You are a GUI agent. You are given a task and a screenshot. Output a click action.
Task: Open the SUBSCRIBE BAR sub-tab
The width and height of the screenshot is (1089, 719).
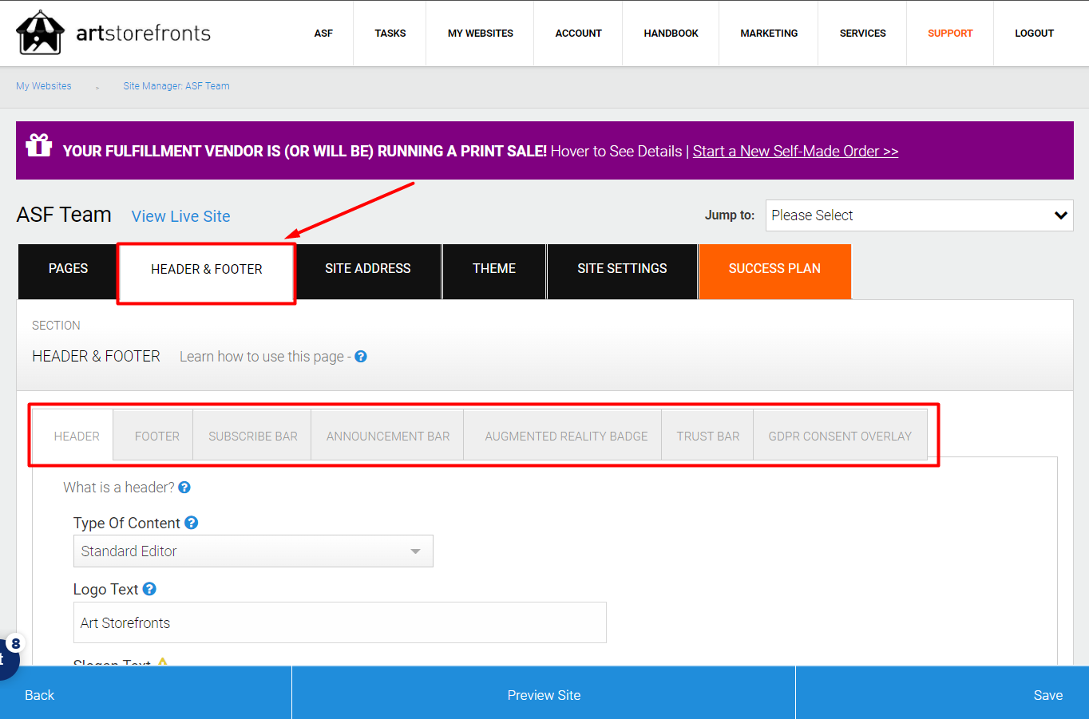click(x=253, y=437)
